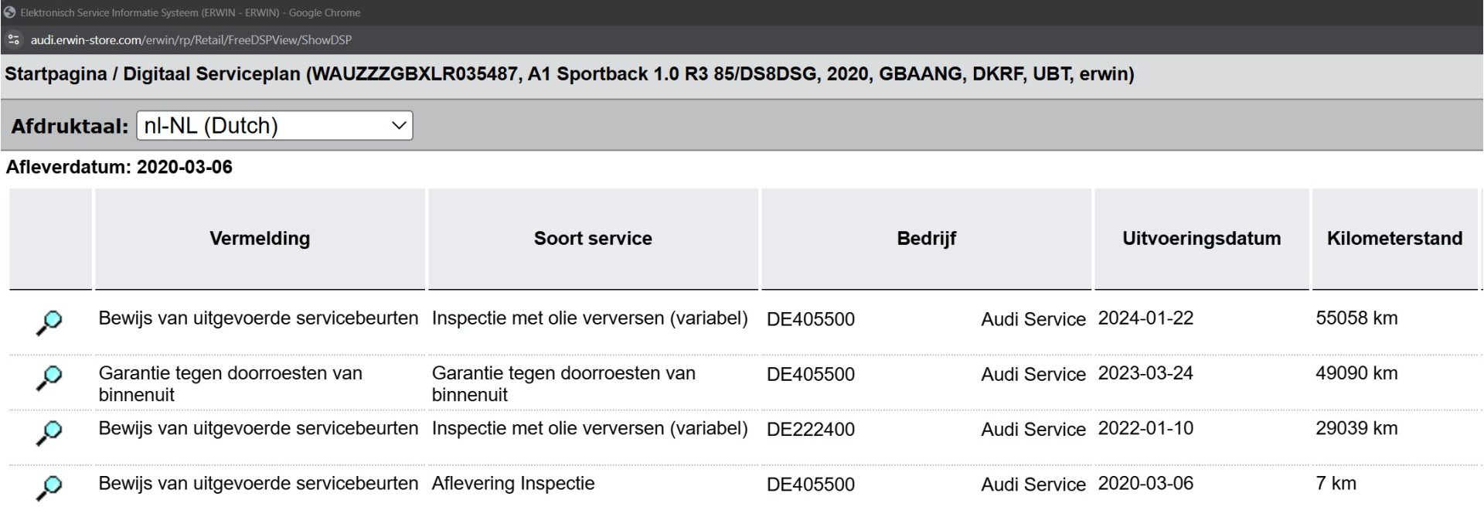Click the Startpagina breadcrumb link
Image resolution: width=1484 pixels, height=510 pixels.
click(x=56, y=74)
